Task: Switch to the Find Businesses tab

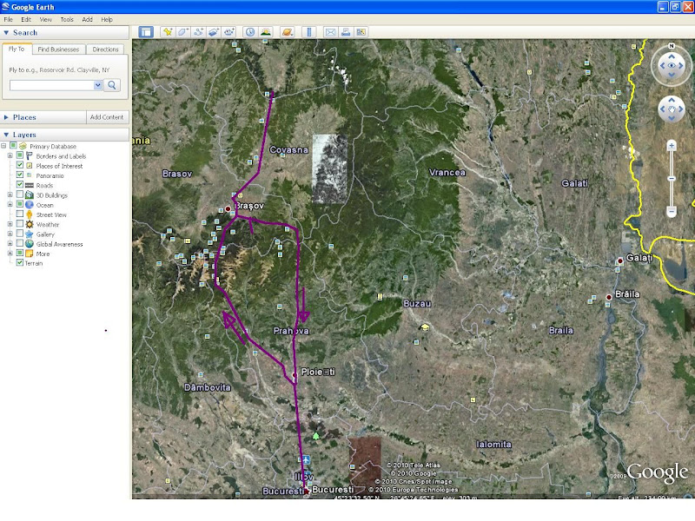Action: [58, 49]
